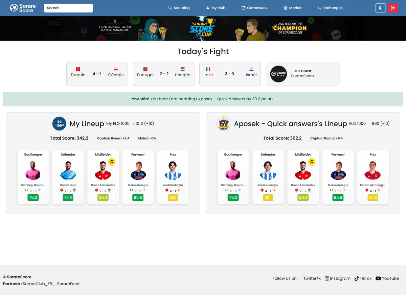The width and height of the screenshot is (406, 295).
Task: Click the SorareScore logo in the header
Action: [x=22, y=8]
